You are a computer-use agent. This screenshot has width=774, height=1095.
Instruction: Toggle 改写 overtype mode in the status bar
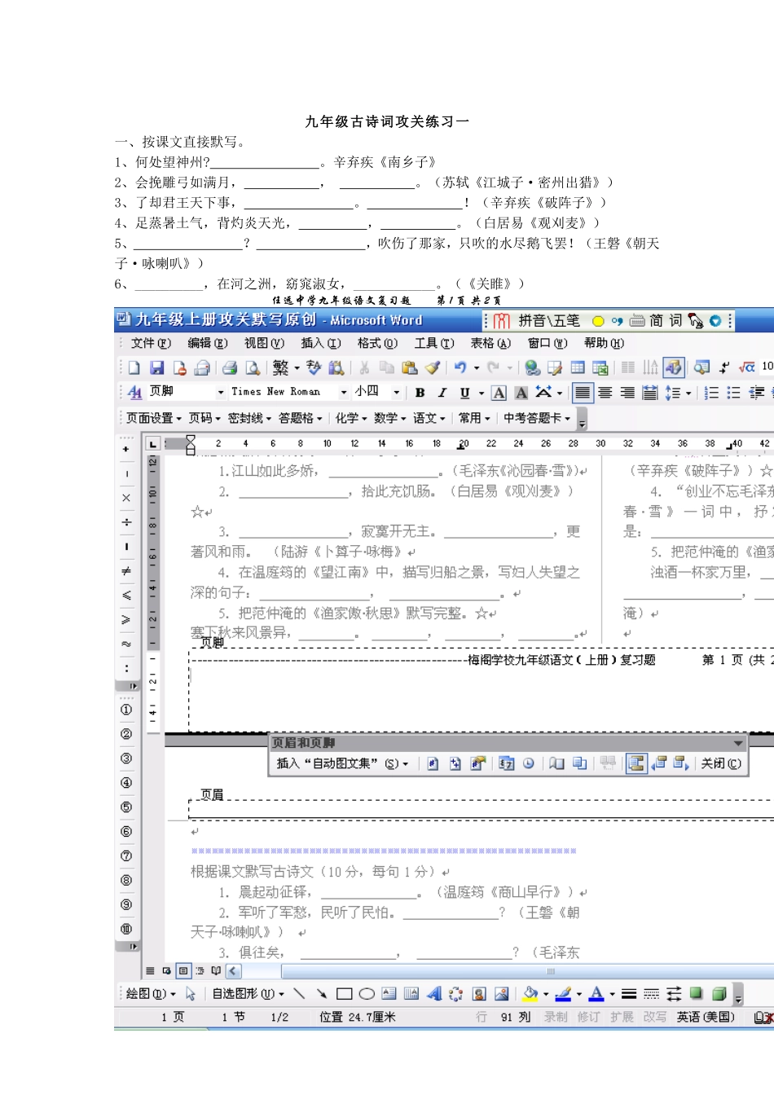[x=654, y=1017]
